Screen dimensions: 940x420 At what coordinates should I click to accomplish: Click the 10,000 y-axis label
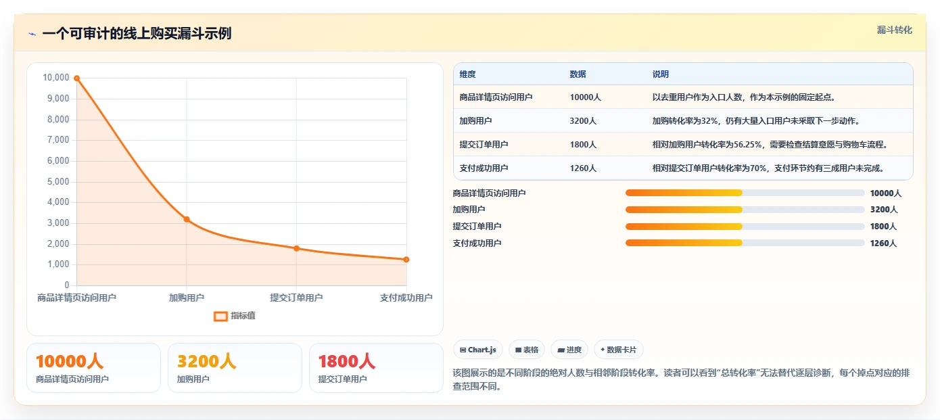[56, 78]
